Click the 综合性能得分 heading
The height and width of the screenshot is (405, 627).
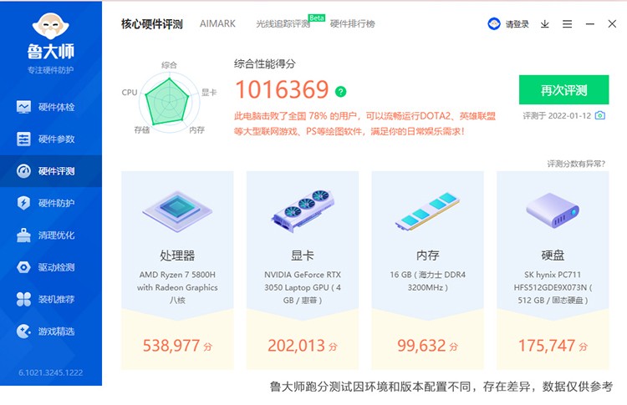tap(265, 63)
